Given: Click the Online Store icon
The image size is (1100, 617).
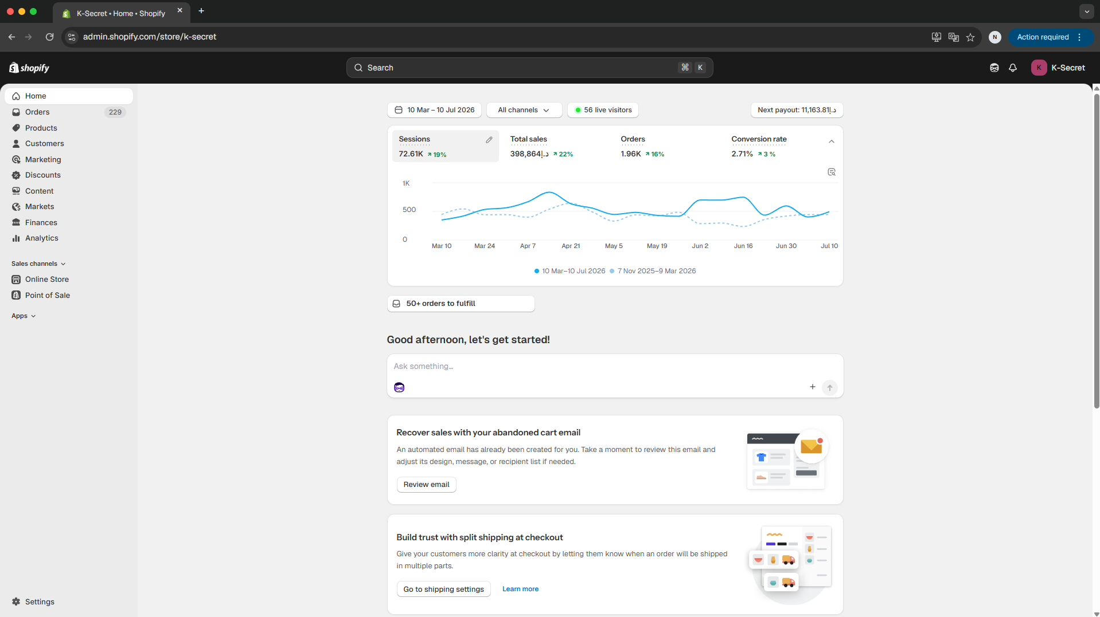Looking at the screenshot, I should [x=16, y=280].
